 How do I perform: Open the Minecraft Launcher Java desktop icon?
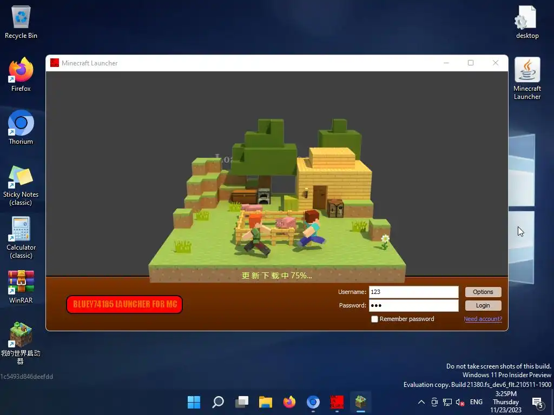(527, 78)
